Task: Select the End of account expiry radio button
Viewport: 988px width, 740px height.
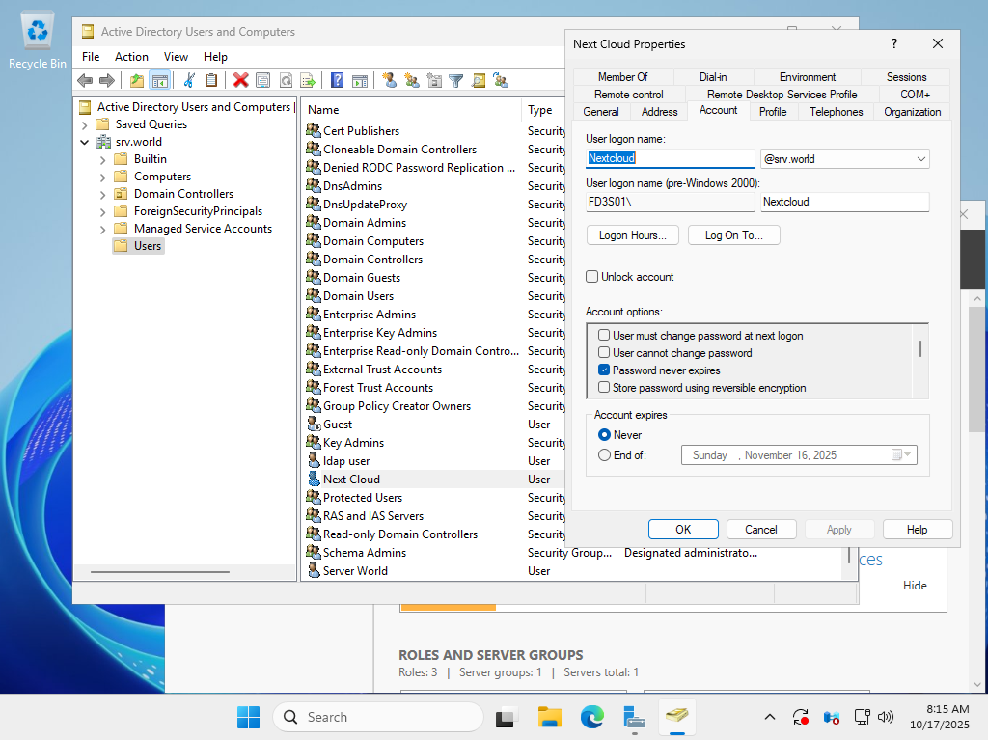Action: pyautogui.click(x=604, y=455)
